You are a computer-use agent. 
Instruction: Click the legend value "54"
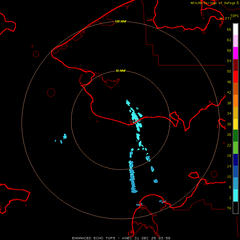tap(229, 61)
